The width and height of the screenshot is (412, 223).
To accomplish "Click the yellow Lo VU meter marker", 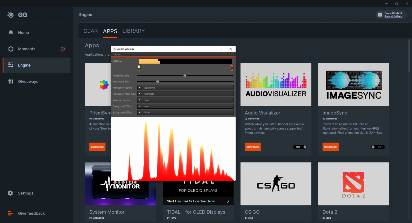I will tap(139, 67).
